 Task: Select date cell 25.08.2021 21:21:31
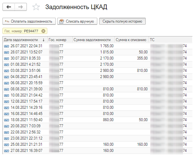[26, 144]
